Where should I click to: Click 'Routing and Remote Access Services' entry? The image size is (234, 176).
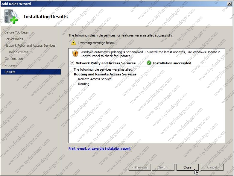pos(105,74)
